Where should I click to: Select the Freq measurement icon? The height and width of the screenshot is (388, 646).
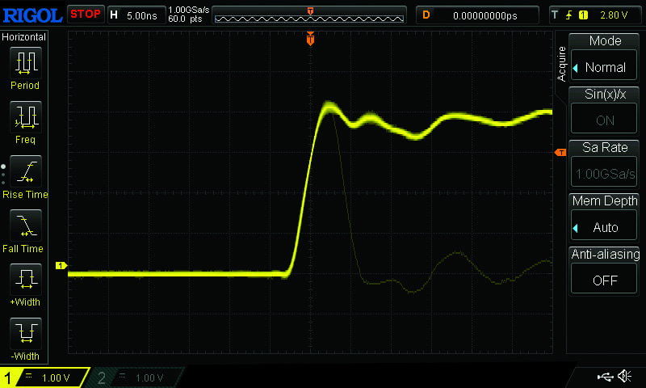tap(25, 117)
